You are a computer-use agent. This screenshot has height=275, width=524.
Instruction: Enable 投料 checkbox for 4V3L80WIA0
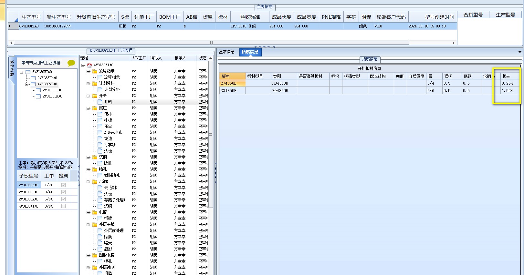point(63,206)
